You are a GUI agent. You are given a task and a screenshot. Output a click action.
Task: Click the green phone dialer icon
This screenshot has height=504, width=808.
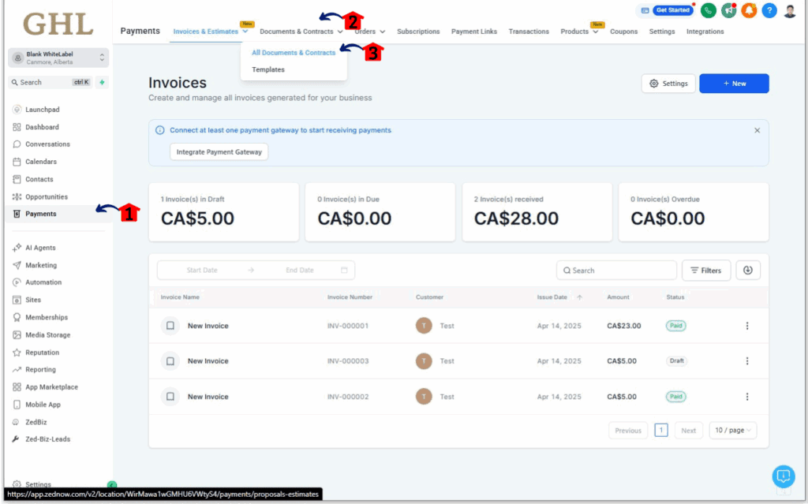tap(709, 10)
